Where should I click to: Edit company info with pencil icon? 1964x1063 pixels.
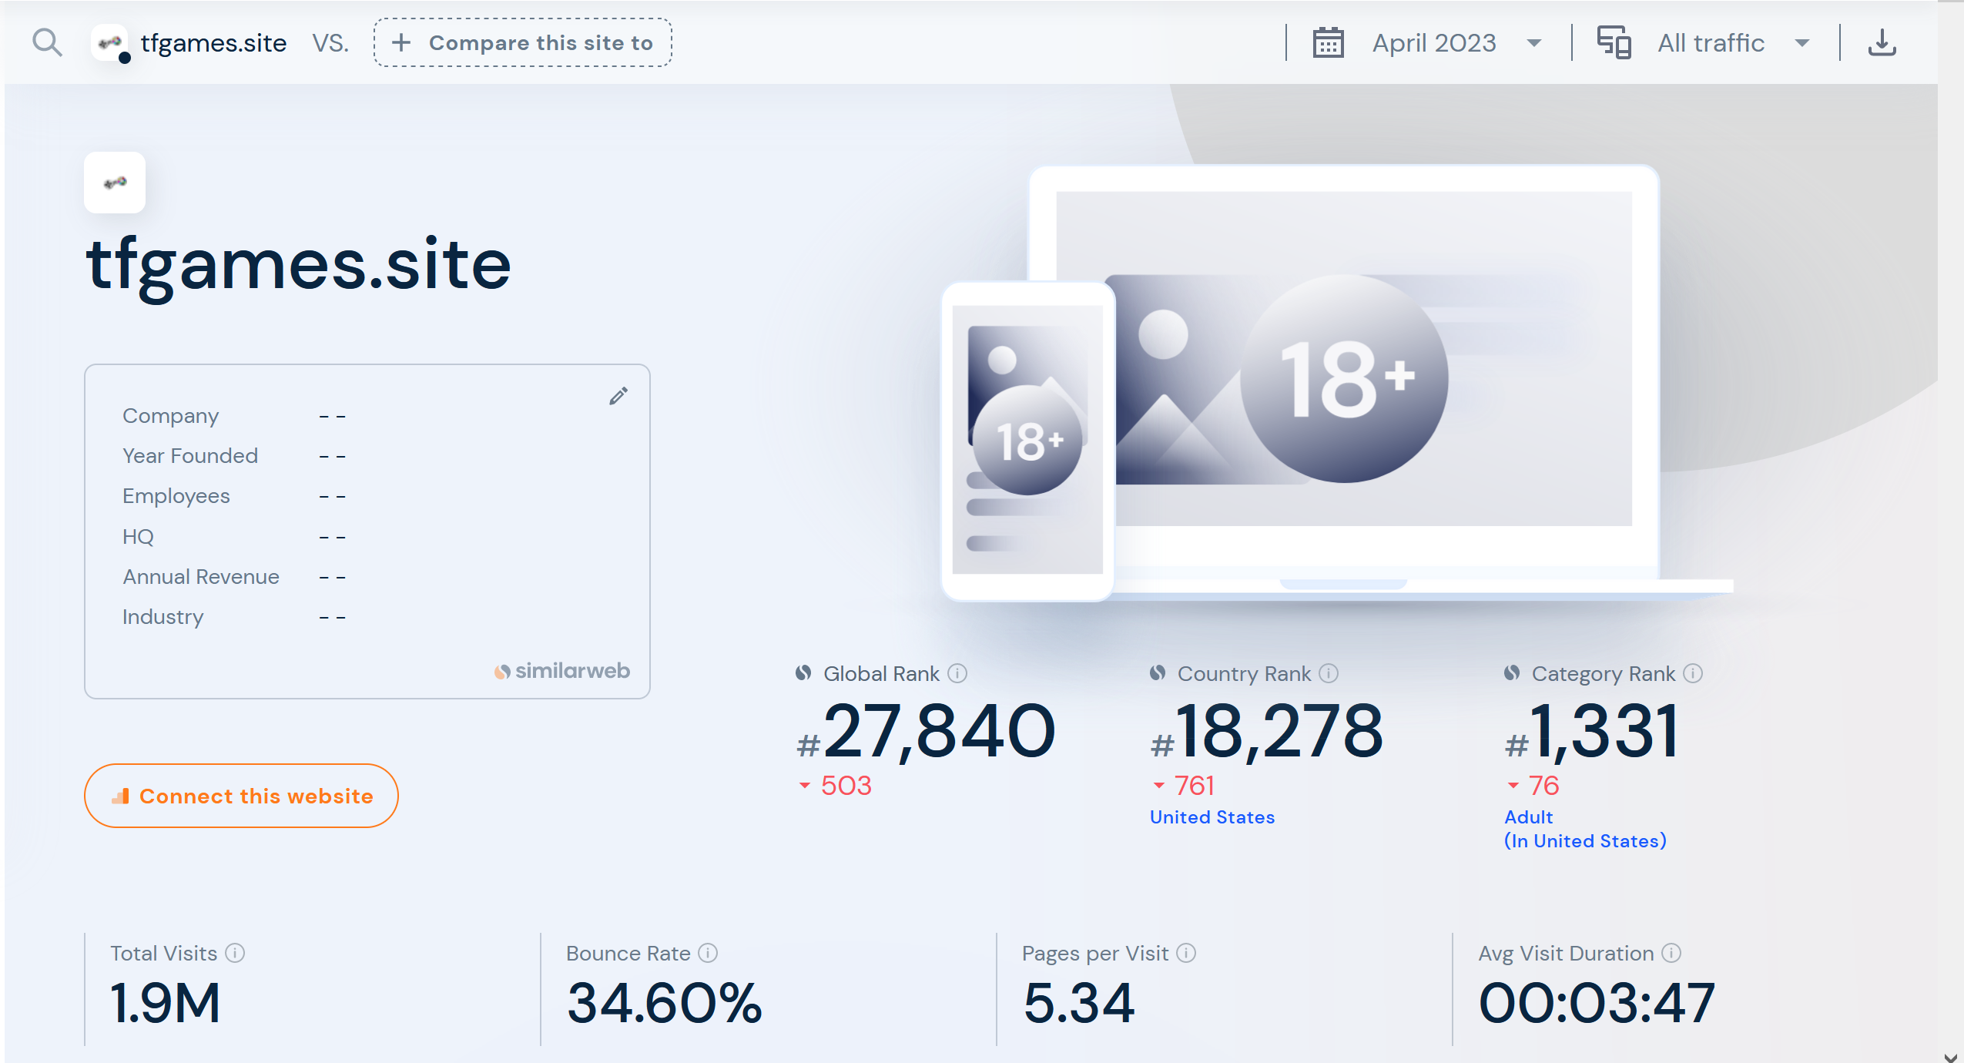[x=618, y=396]
